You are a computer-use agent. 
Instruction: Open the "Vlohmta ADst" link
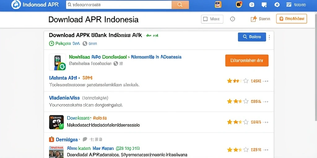63,77
